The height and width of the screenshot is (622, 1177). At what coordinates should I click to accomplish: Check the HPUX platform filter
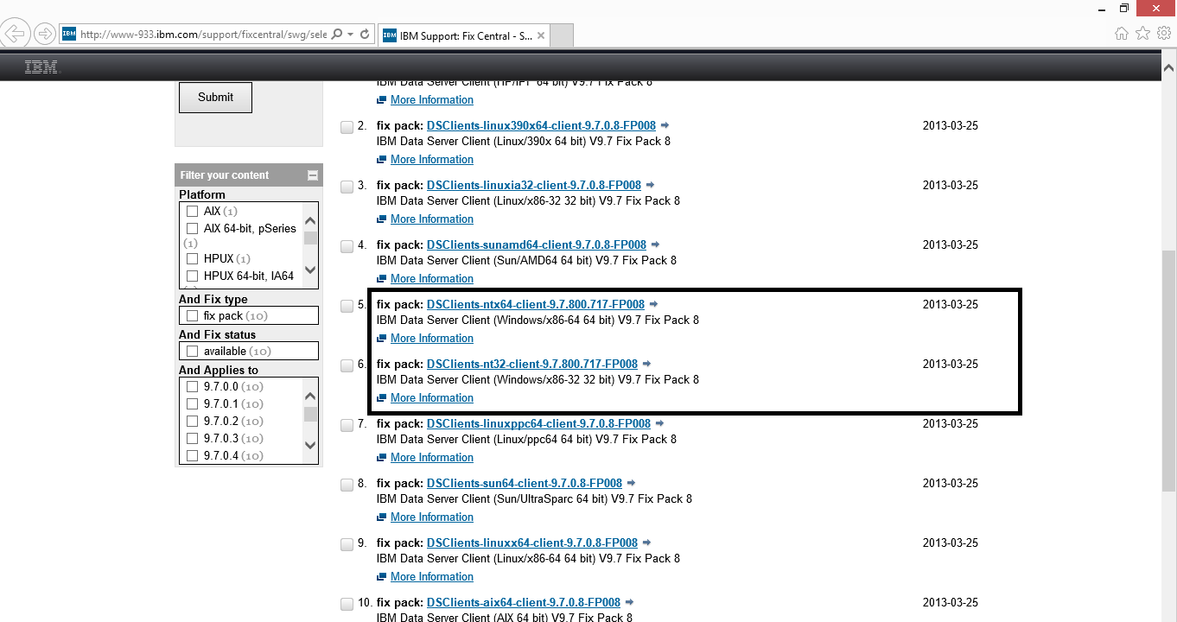pos(193,258)
